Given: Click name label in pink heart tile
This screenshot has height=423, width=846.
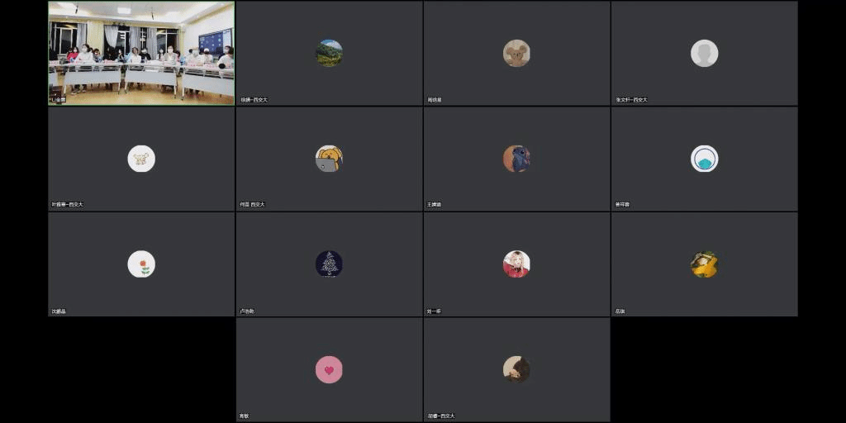Looking at the screenshot, I should (244, 416).
